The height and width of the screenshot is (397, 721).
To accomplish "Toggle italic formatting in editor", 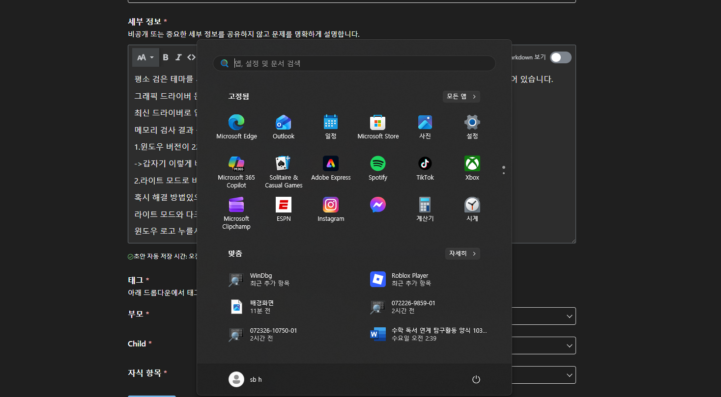I will tap(178, 57).
